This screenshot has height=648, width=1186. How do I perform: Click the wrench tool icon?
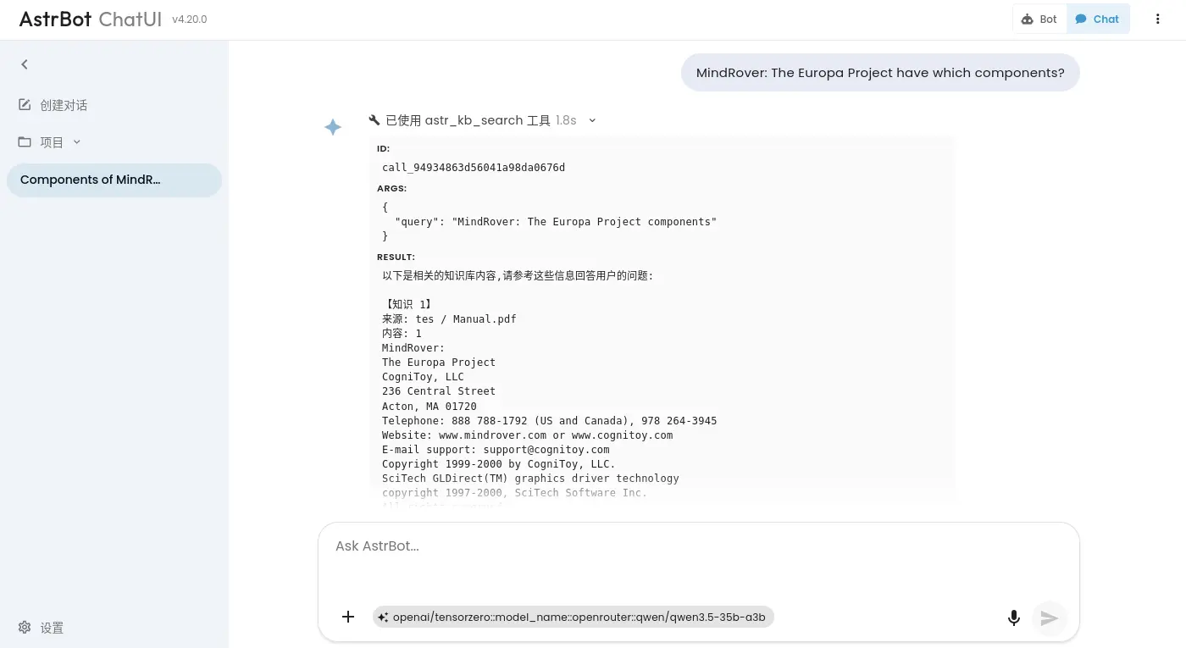pos(374,120)
